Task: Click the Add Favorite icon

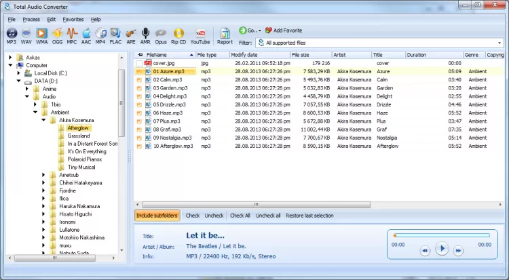Action: tap(269, 31)
